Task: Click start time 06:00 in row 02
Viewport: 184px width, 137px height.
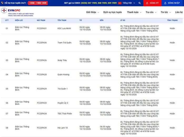Action: [x=85, y=43]
